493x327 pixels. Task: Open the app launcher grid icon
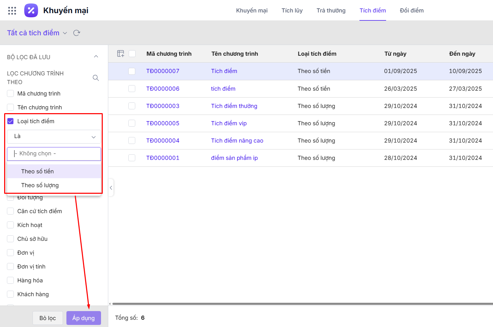(12, 11)
